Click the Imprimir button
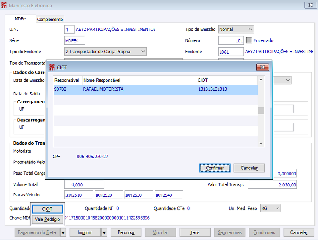The height and width of the screenshot is (240, 318). click(85, 232)
